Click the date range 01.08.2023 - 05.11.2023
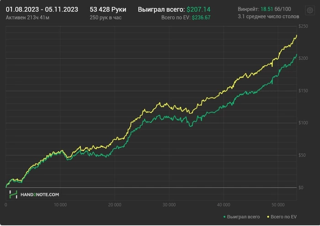 coord(42,10)
